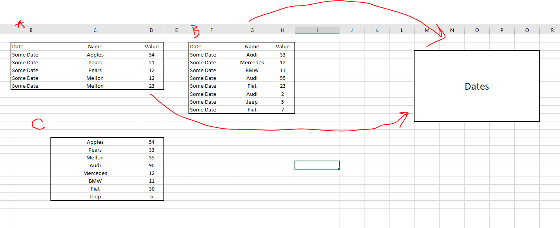Select the cell with value 30
Screen dimensions: 560x228
point(151,189)
